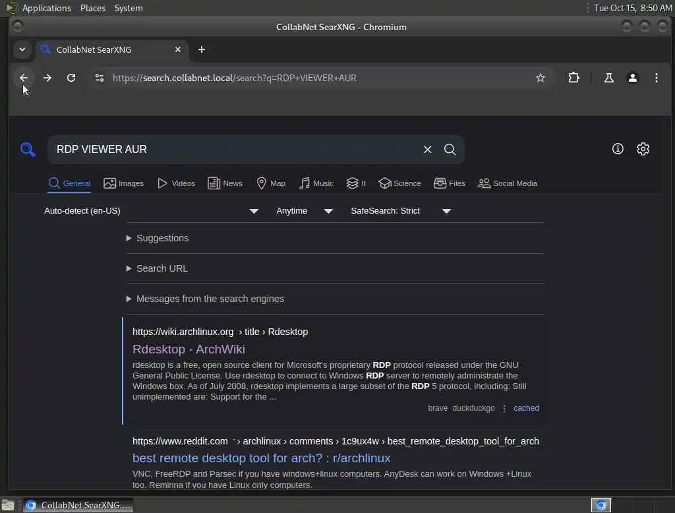
Task: Switch to the Social Media category
Action: coord(508,183)
